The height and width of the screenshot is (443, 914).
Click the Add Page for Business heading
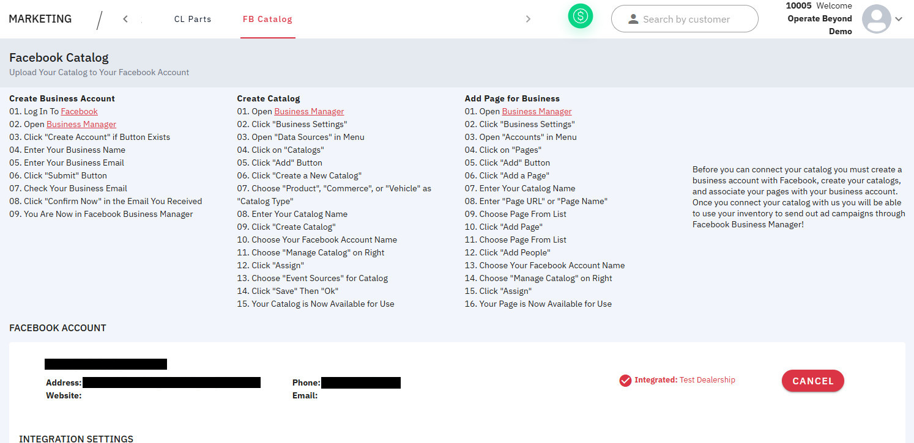coord(512,98)
